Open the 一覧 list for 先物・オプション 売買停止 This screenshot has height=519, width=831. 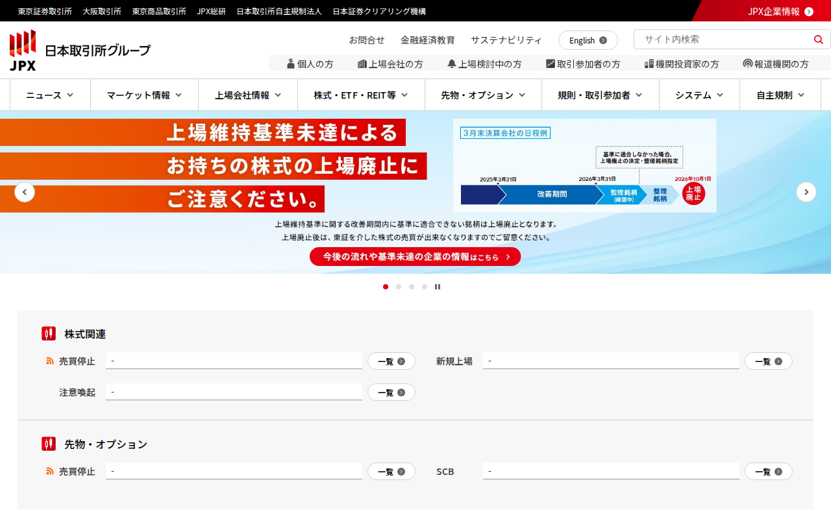click(x=391, y=472)
